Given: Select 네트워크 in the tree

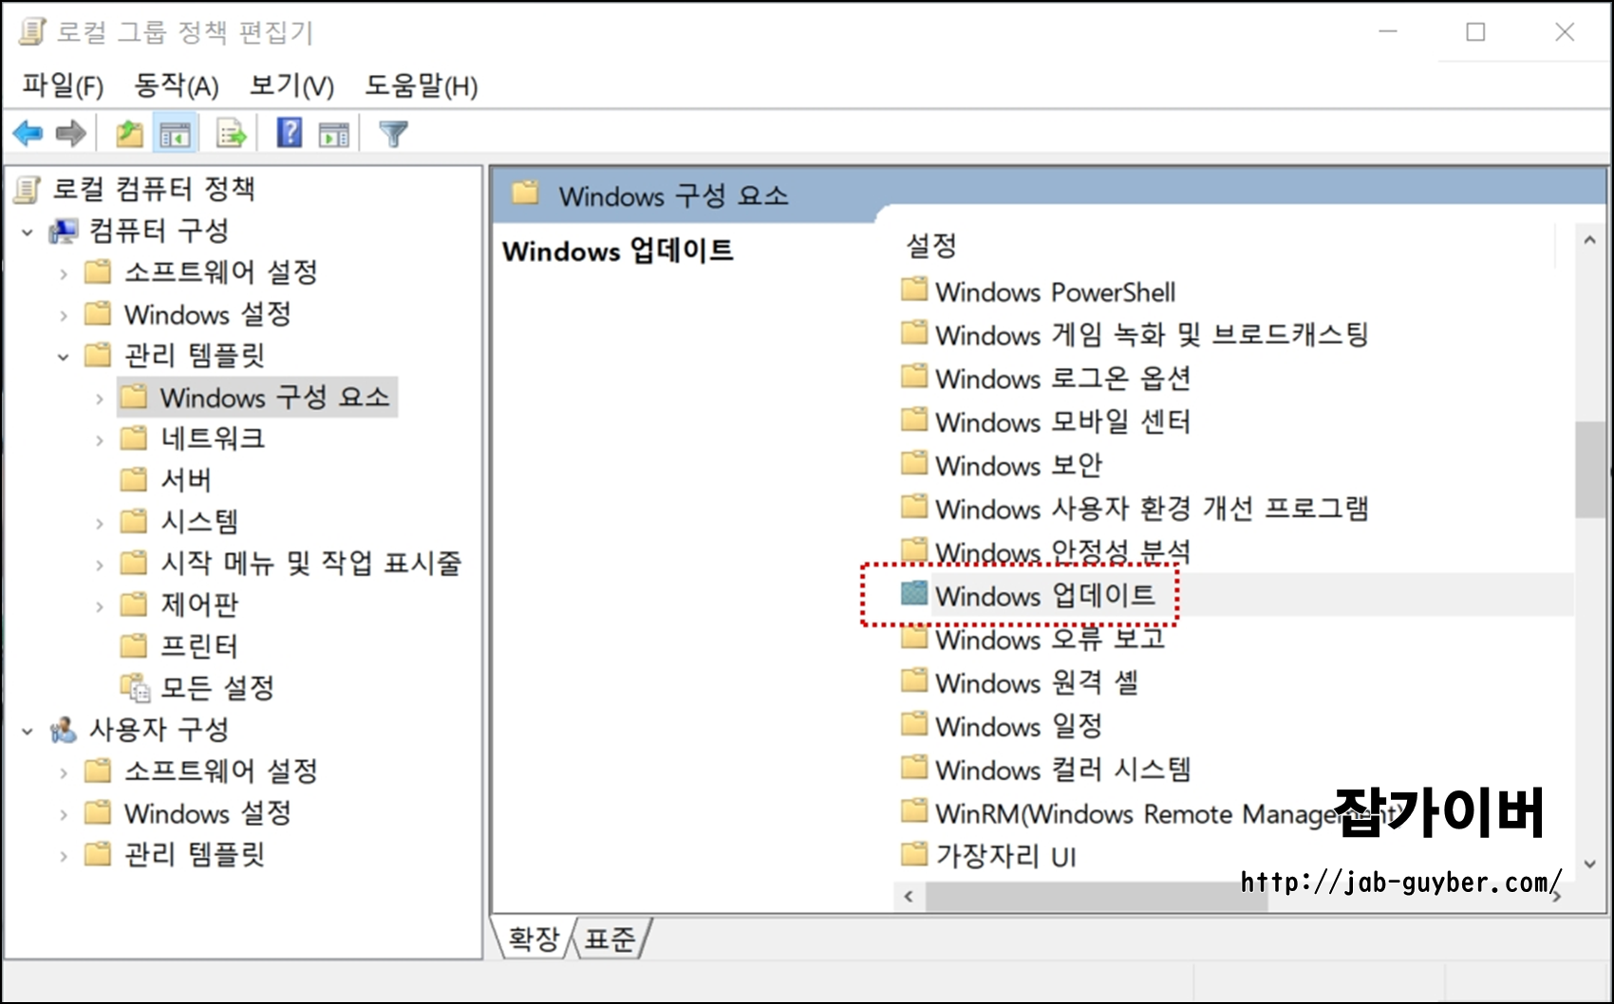Looking at the screenshot, I should (213, 438).
